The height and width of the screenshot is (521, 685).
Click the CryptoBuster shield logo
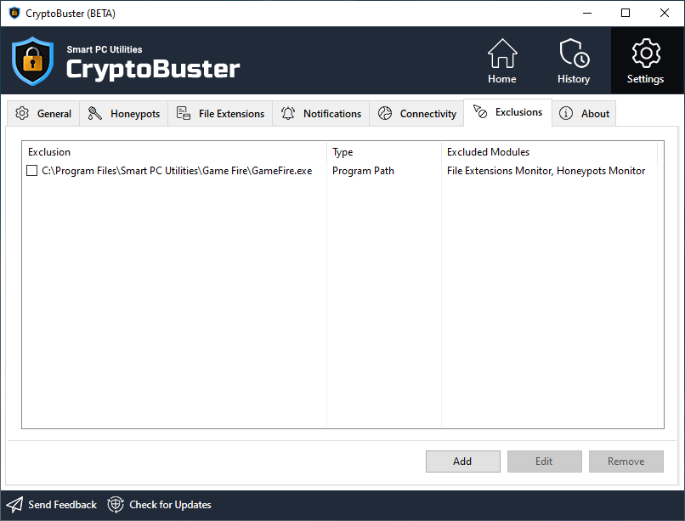click(x=33, y=60)
